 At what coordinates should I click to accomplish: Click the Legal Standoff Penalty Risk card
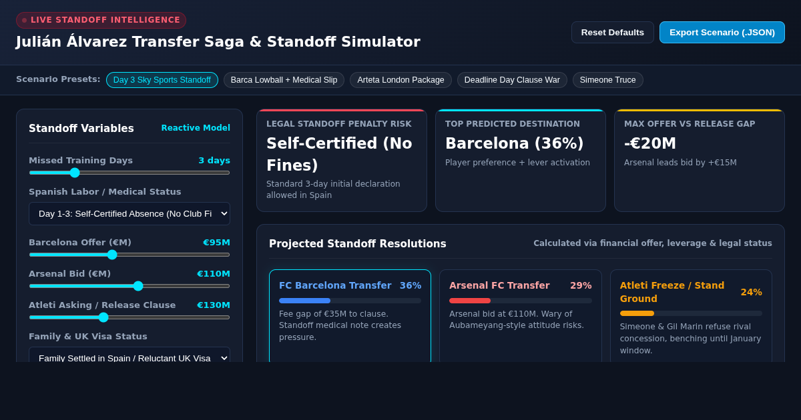pyautogui.click(x=342, y=161)
